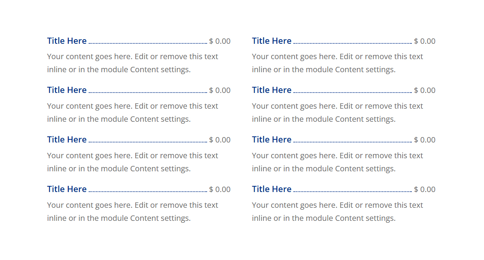Select the '$ 0.00' price of last right item
484x260 pixels.
[425, 189]
